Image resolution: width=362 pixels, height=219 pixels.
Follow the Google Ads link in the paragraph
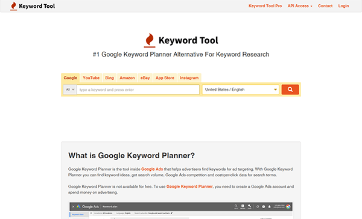point(152,169)
